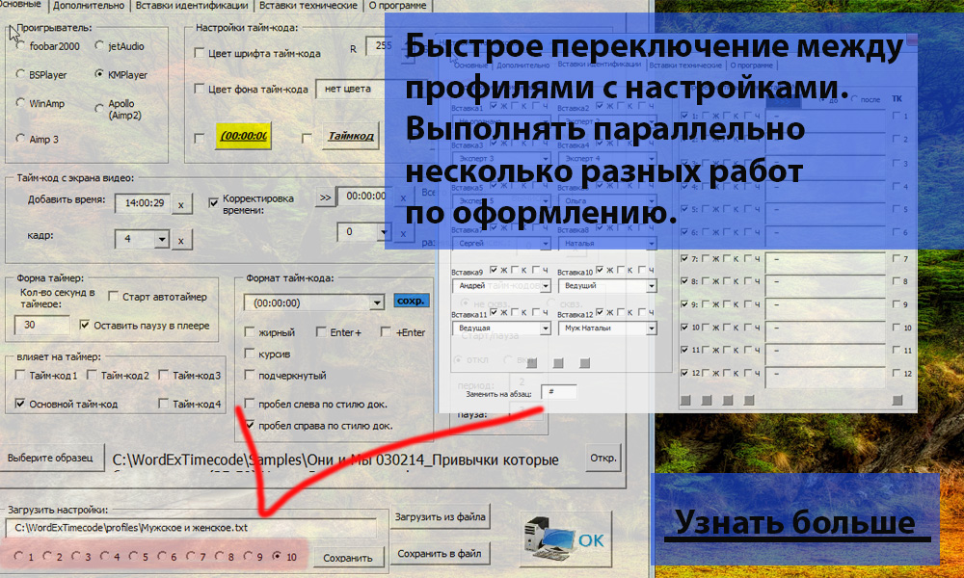Screen dimensions: 964x578
Task: Click Заменить на абзац field with #
Action: [x=558, y=392]
